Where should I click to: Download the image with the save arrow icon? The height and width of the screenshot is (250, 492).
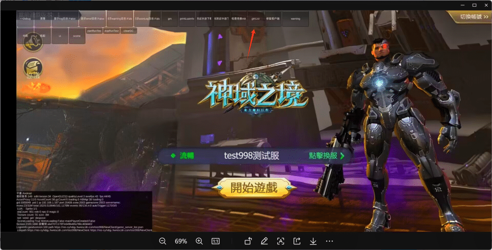[x=313, y=241]
